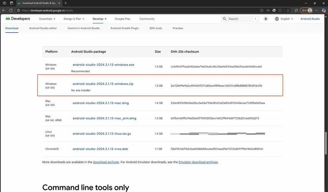Click the 1.1 GB size for ChromeOS

159,149
